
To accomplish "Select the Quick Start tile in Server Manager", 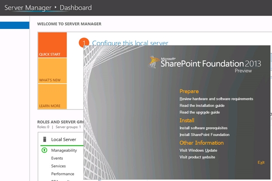I will pyautogui.click(x=53, y=45).
